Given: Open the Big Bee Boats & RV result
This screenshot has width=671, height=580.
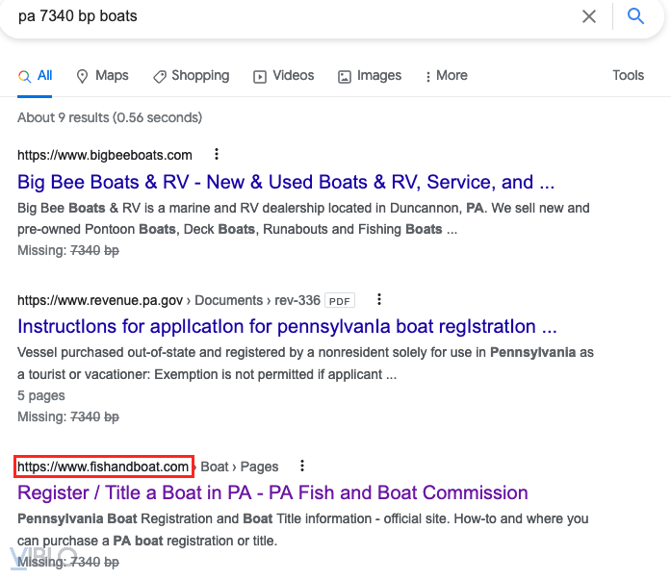Looking at the screenshot, I should click(x=286, y=182).
